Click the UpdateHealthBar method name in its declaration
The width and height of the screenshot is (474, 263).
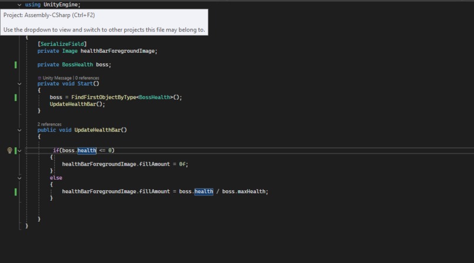click(x=98, y=130)
